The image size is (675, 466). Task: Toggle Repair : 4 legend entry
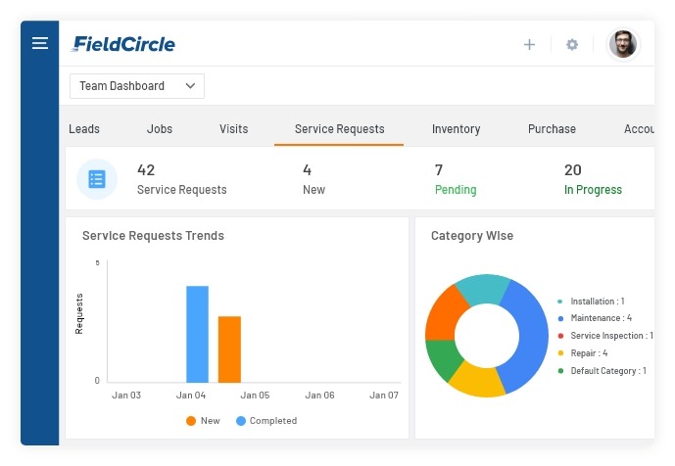point(582,353)
